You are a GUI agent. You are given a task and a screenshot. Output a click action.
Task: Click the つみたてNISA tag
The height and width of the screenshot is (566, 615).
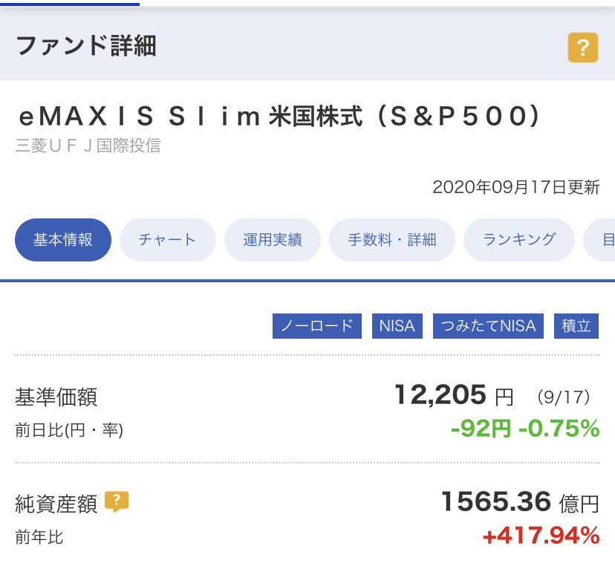[x=488, y=325]
